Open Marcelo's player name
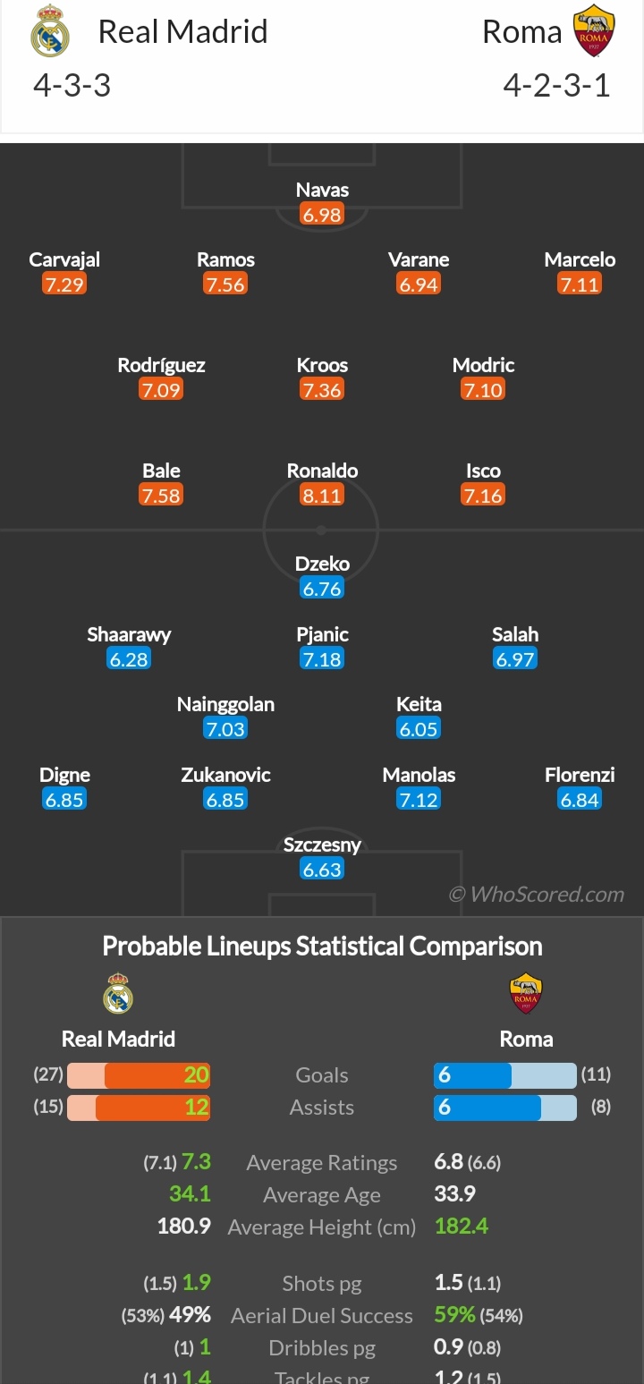 pyautogui.click(x=580, y=259)
